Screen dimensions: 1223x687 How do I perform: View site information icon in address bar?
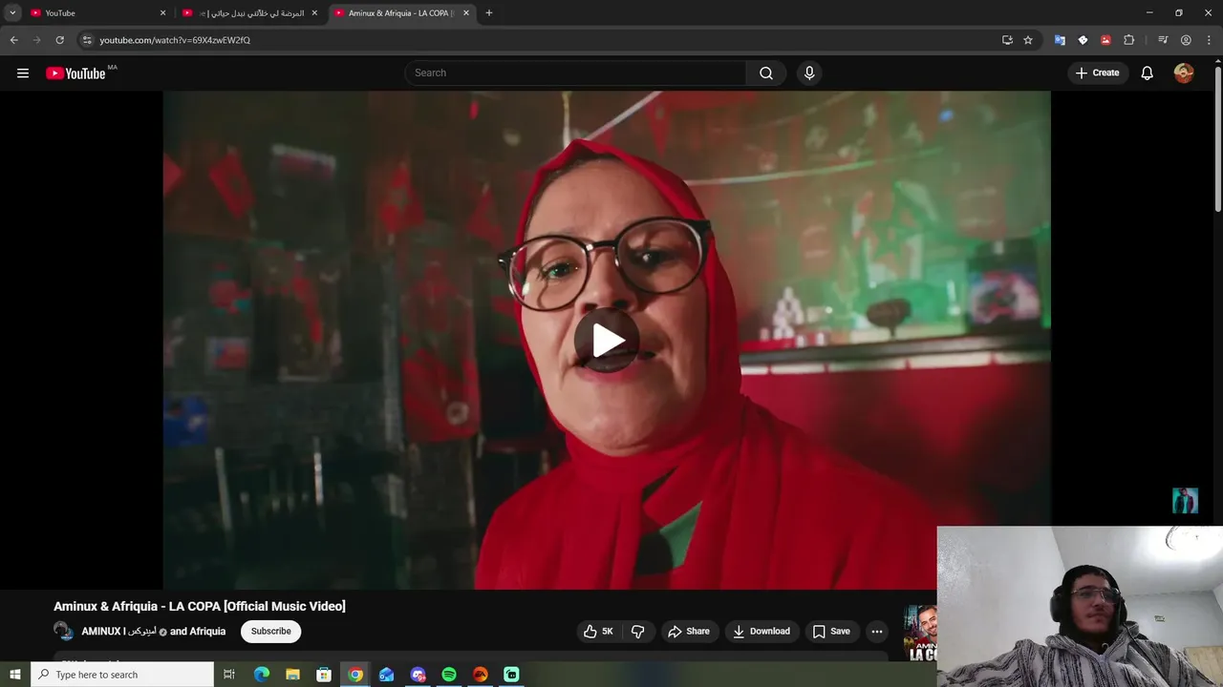(87, 40)
